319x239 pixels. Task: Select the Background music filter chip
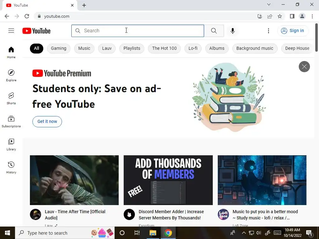(255, 48)
